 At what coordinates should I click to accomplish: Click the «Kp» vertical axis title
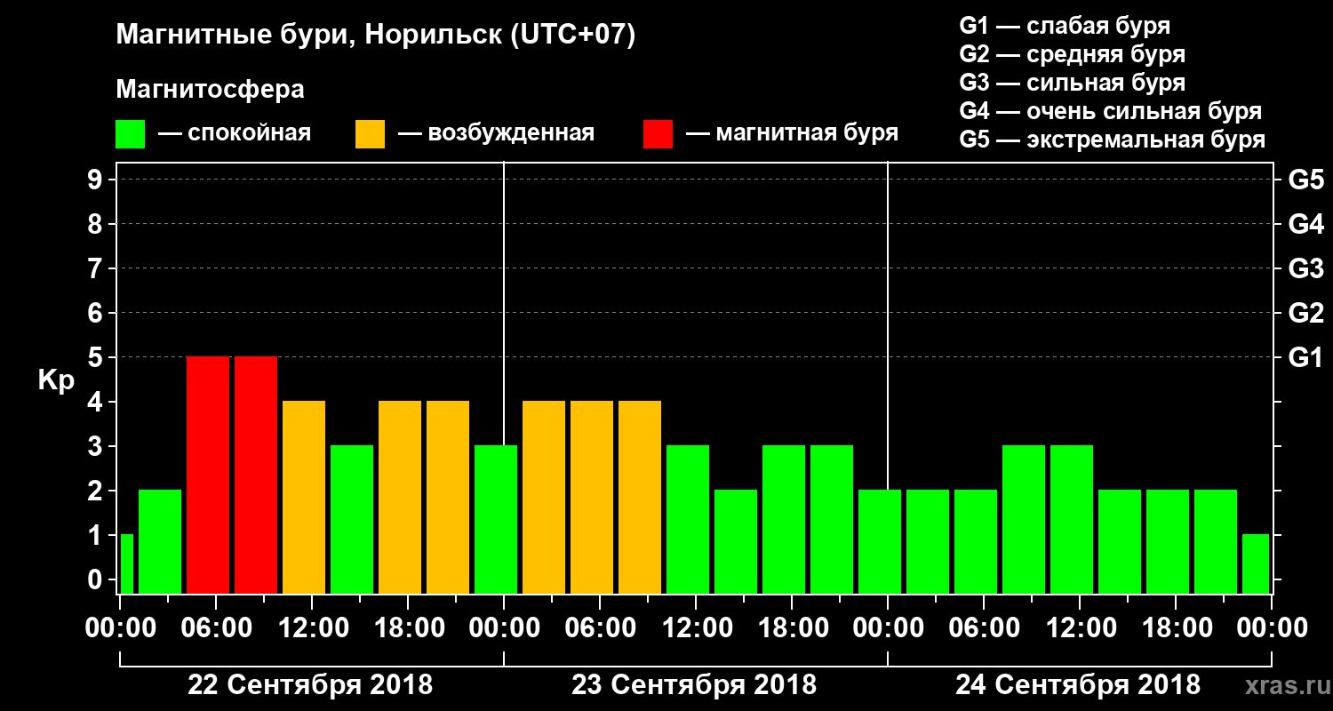tap(56, 379)
